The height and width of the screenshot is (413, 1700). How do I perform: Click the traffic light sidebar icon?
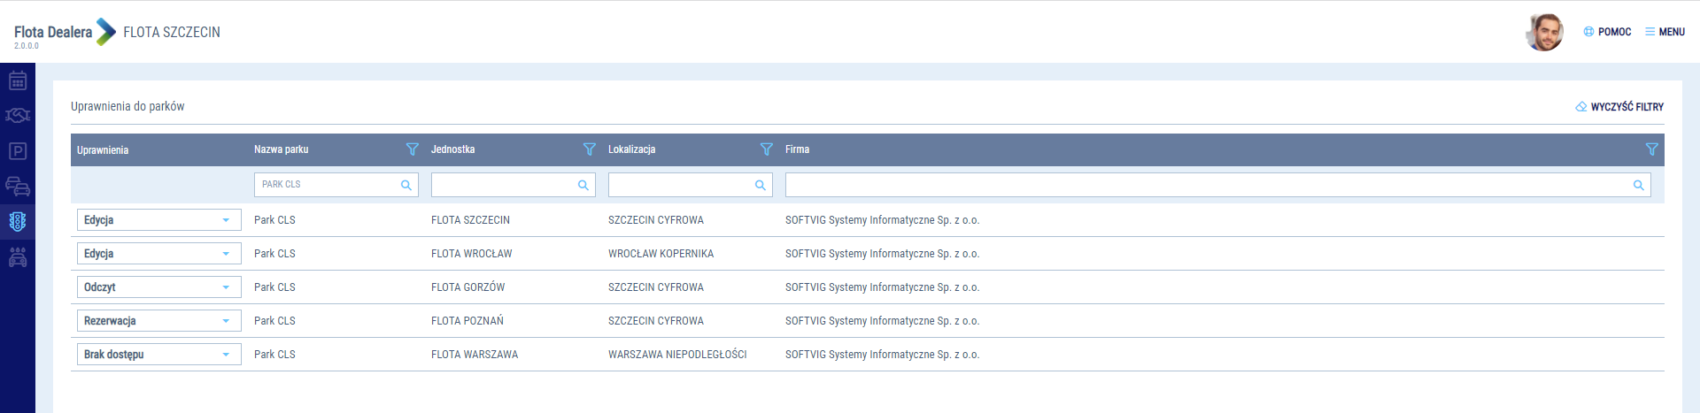tap(17, 222)
